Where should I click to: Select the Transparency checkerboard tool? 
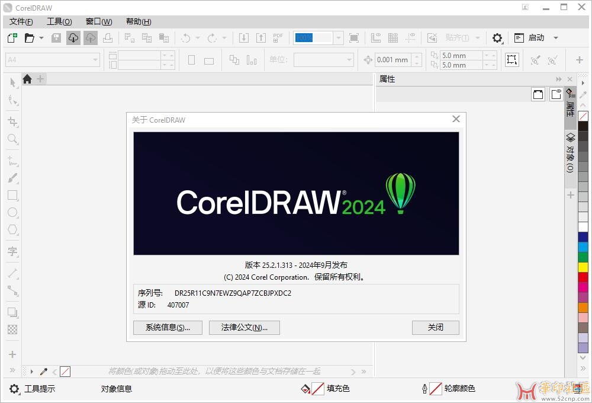(13, 330)
